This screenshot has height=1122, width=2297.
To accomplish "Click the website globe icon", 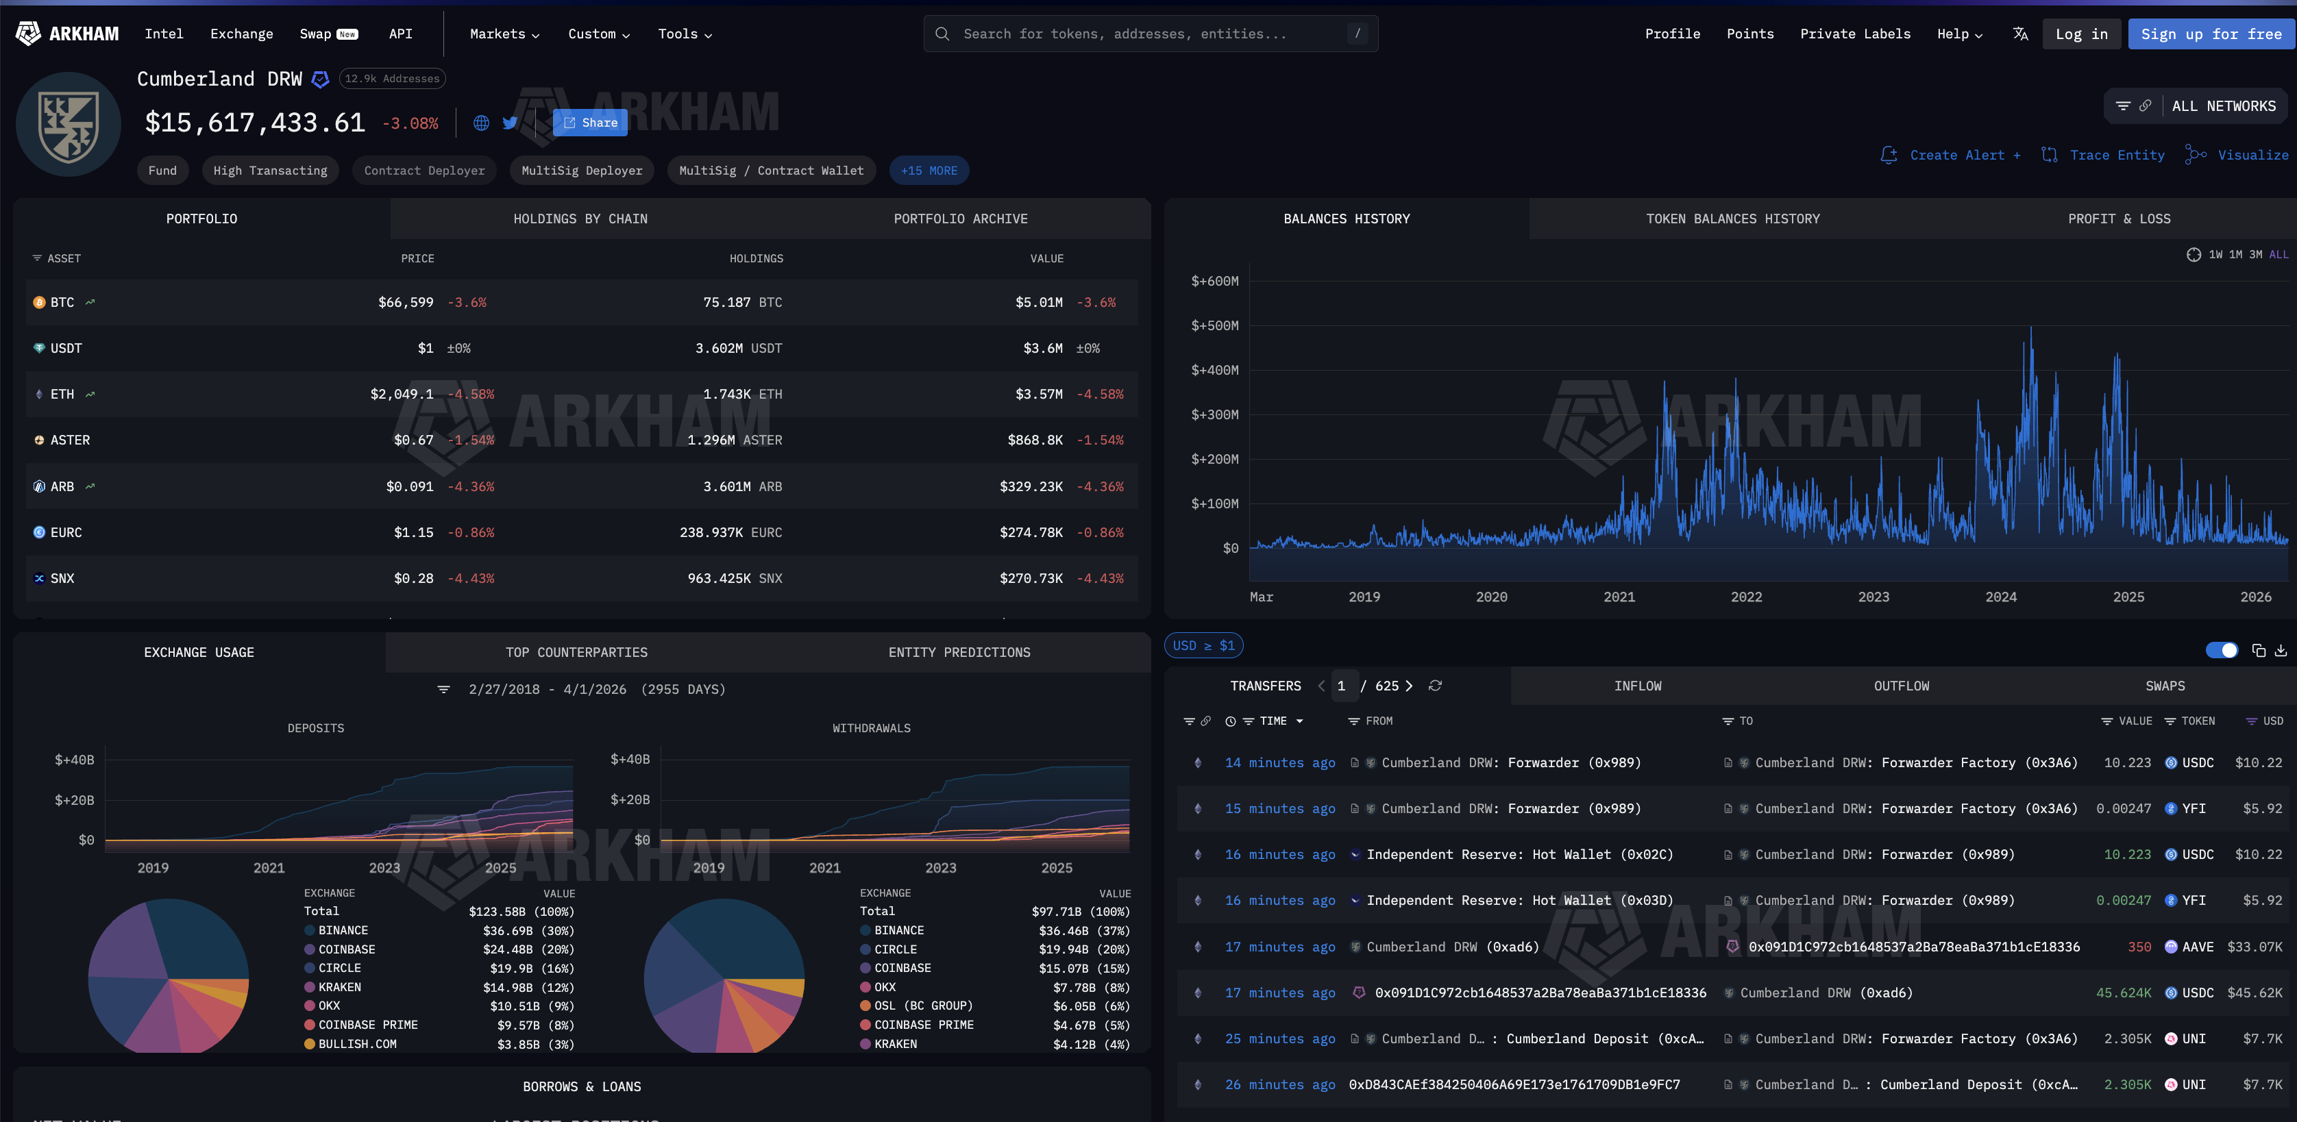I will pyautogui.click(x=482, y=123).
